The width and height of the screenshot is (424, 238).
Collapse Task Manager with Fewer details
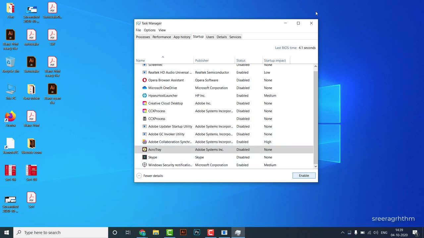pyautogui.click(x=150, y=176)
